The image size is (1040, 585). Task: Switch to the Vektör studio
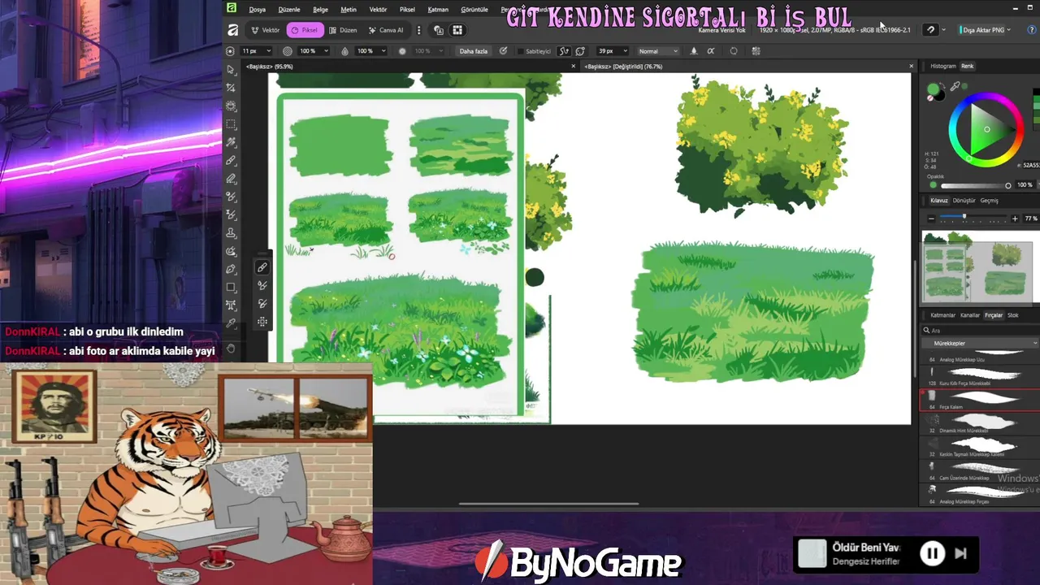tap(265, 30)
